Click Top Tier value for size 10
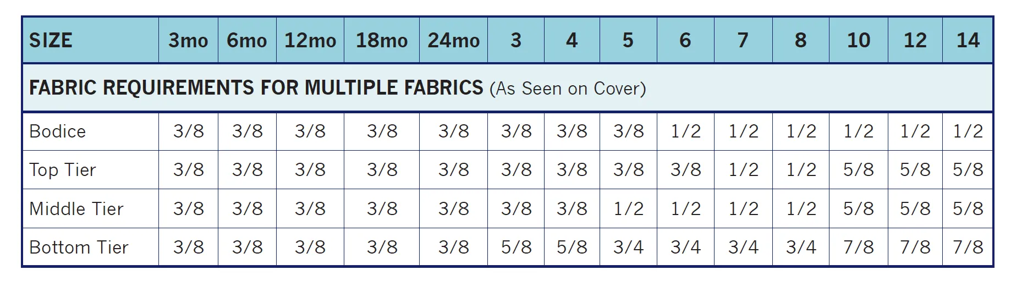Image resolution: width=1011 pixels, height=286 pixels. pos(859,170)
